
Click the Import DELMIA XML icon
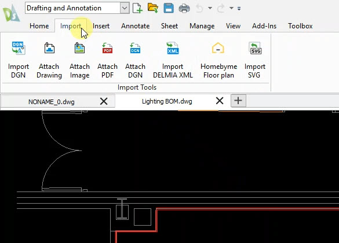pyautogui.click(x=173, y=48)
